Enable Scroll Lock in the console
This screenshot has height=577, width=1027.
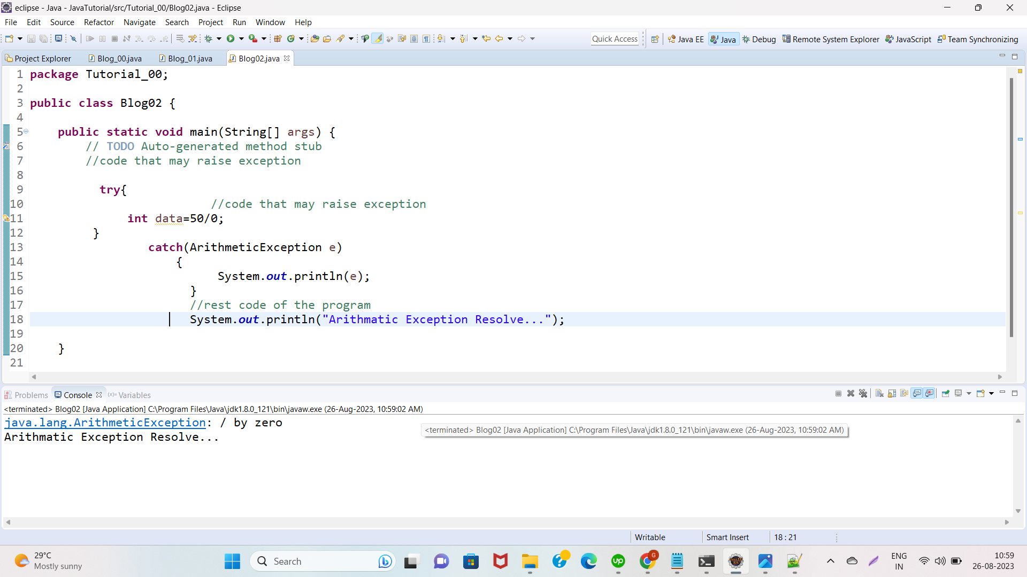tap(892, 393)
